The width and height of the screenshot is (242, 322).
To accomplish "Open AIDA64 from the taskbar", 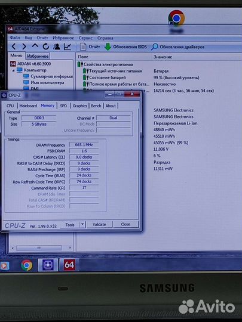I will click(69, 265).
